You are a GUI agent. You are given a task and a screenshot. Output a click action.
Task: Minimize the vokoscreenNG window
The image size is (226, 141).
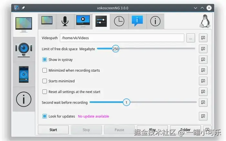(195, 8)
